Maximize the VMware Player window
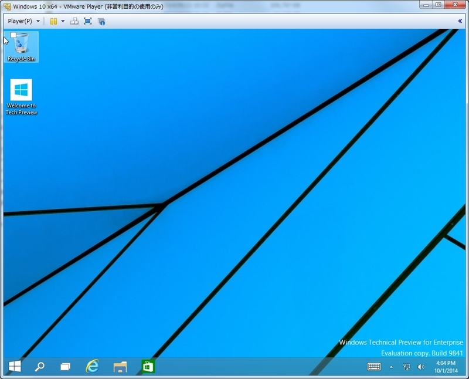The image size is (469, 379). tap(438, 5)
